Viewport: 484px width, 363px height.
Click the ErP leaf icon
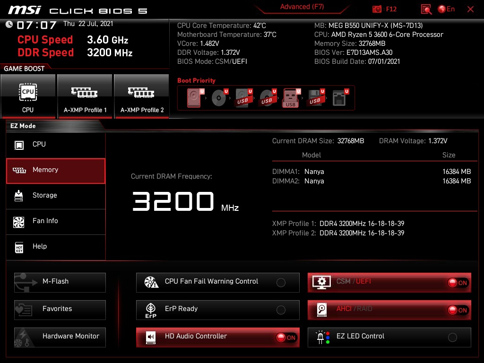[x=151, y=310]
